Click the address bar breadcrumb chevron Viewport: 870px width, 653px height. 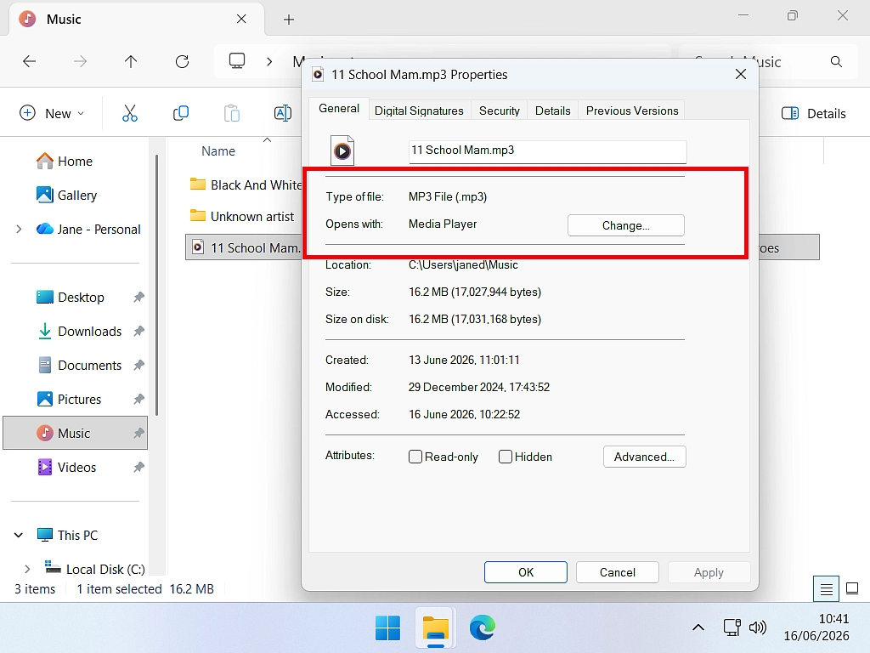click(269, 61)
